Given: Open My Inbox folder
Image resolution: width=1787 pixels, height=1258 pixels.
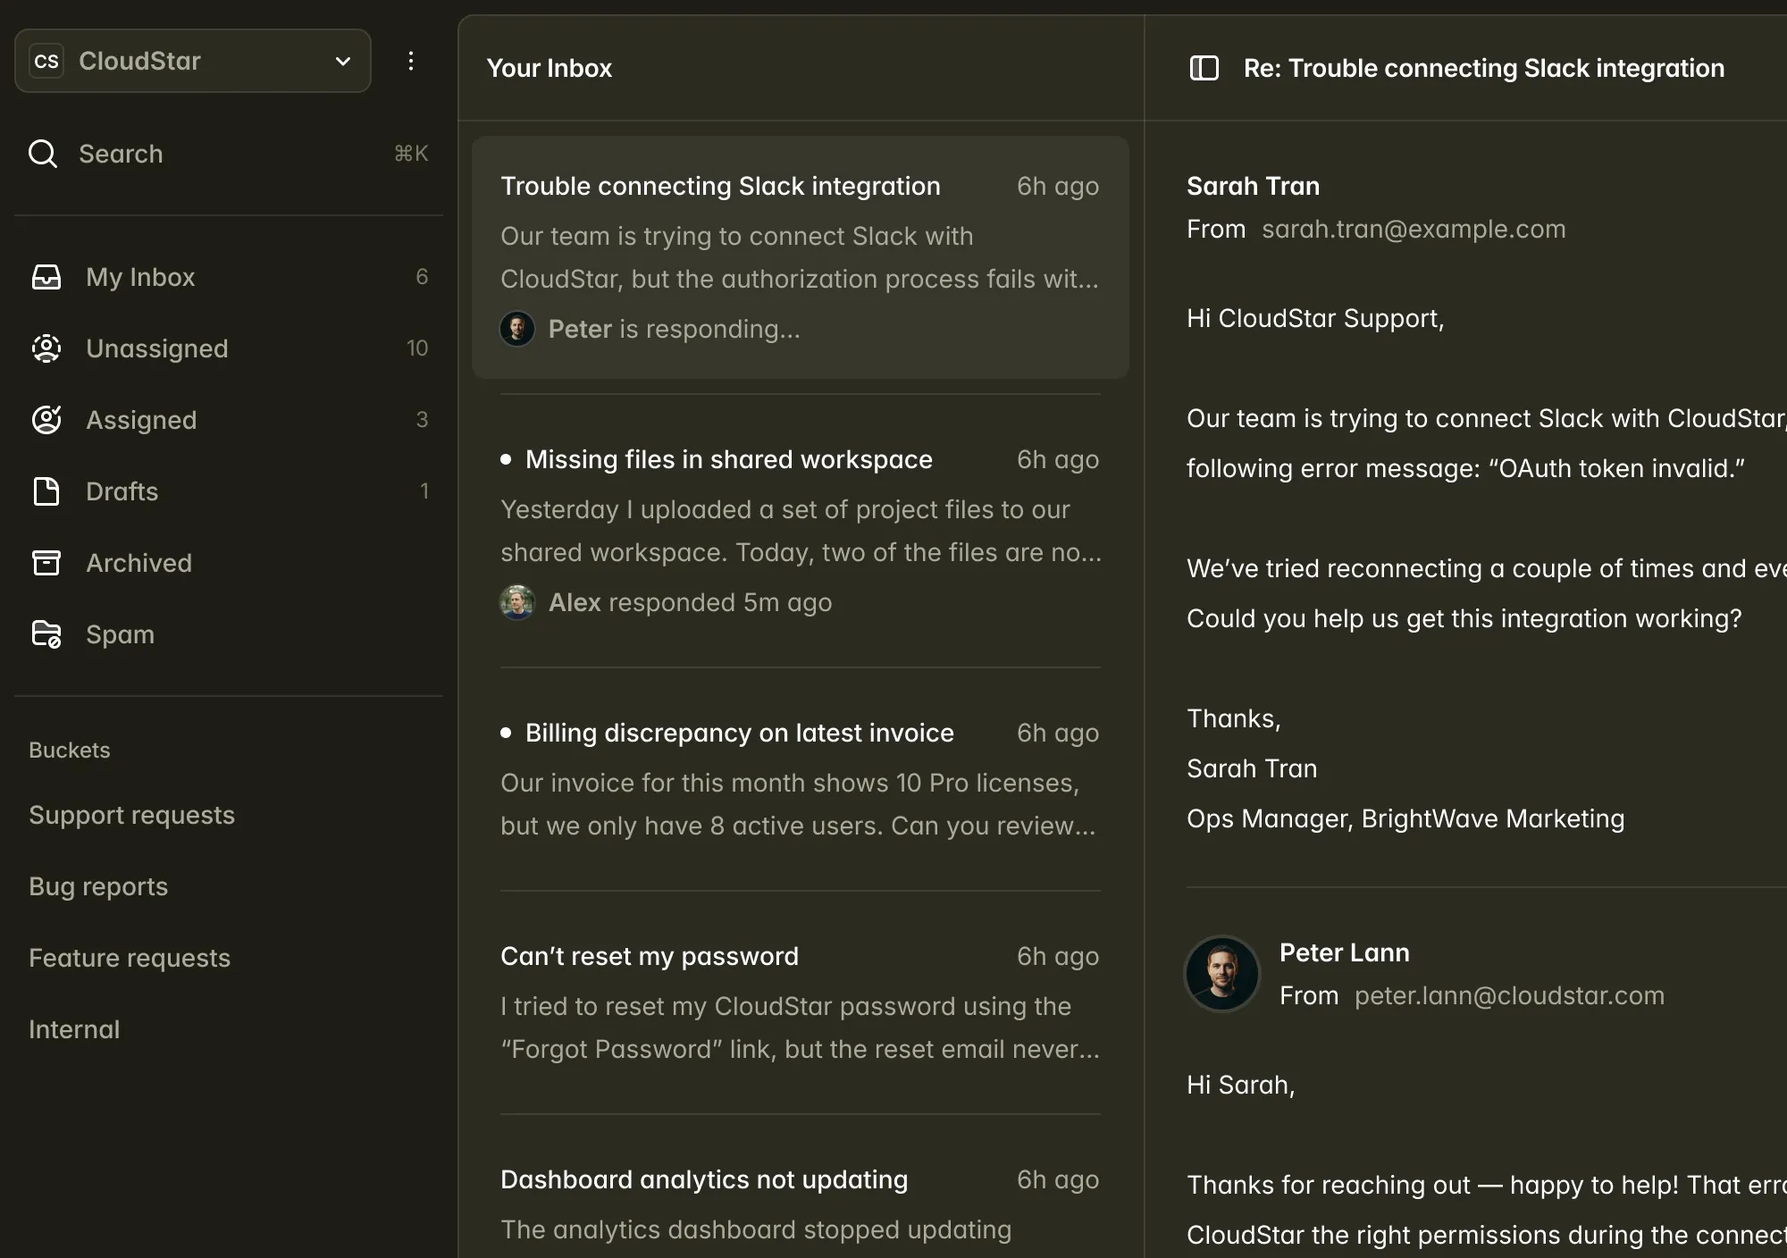Looking at the screenshot, I should click(x=140, y=277).
